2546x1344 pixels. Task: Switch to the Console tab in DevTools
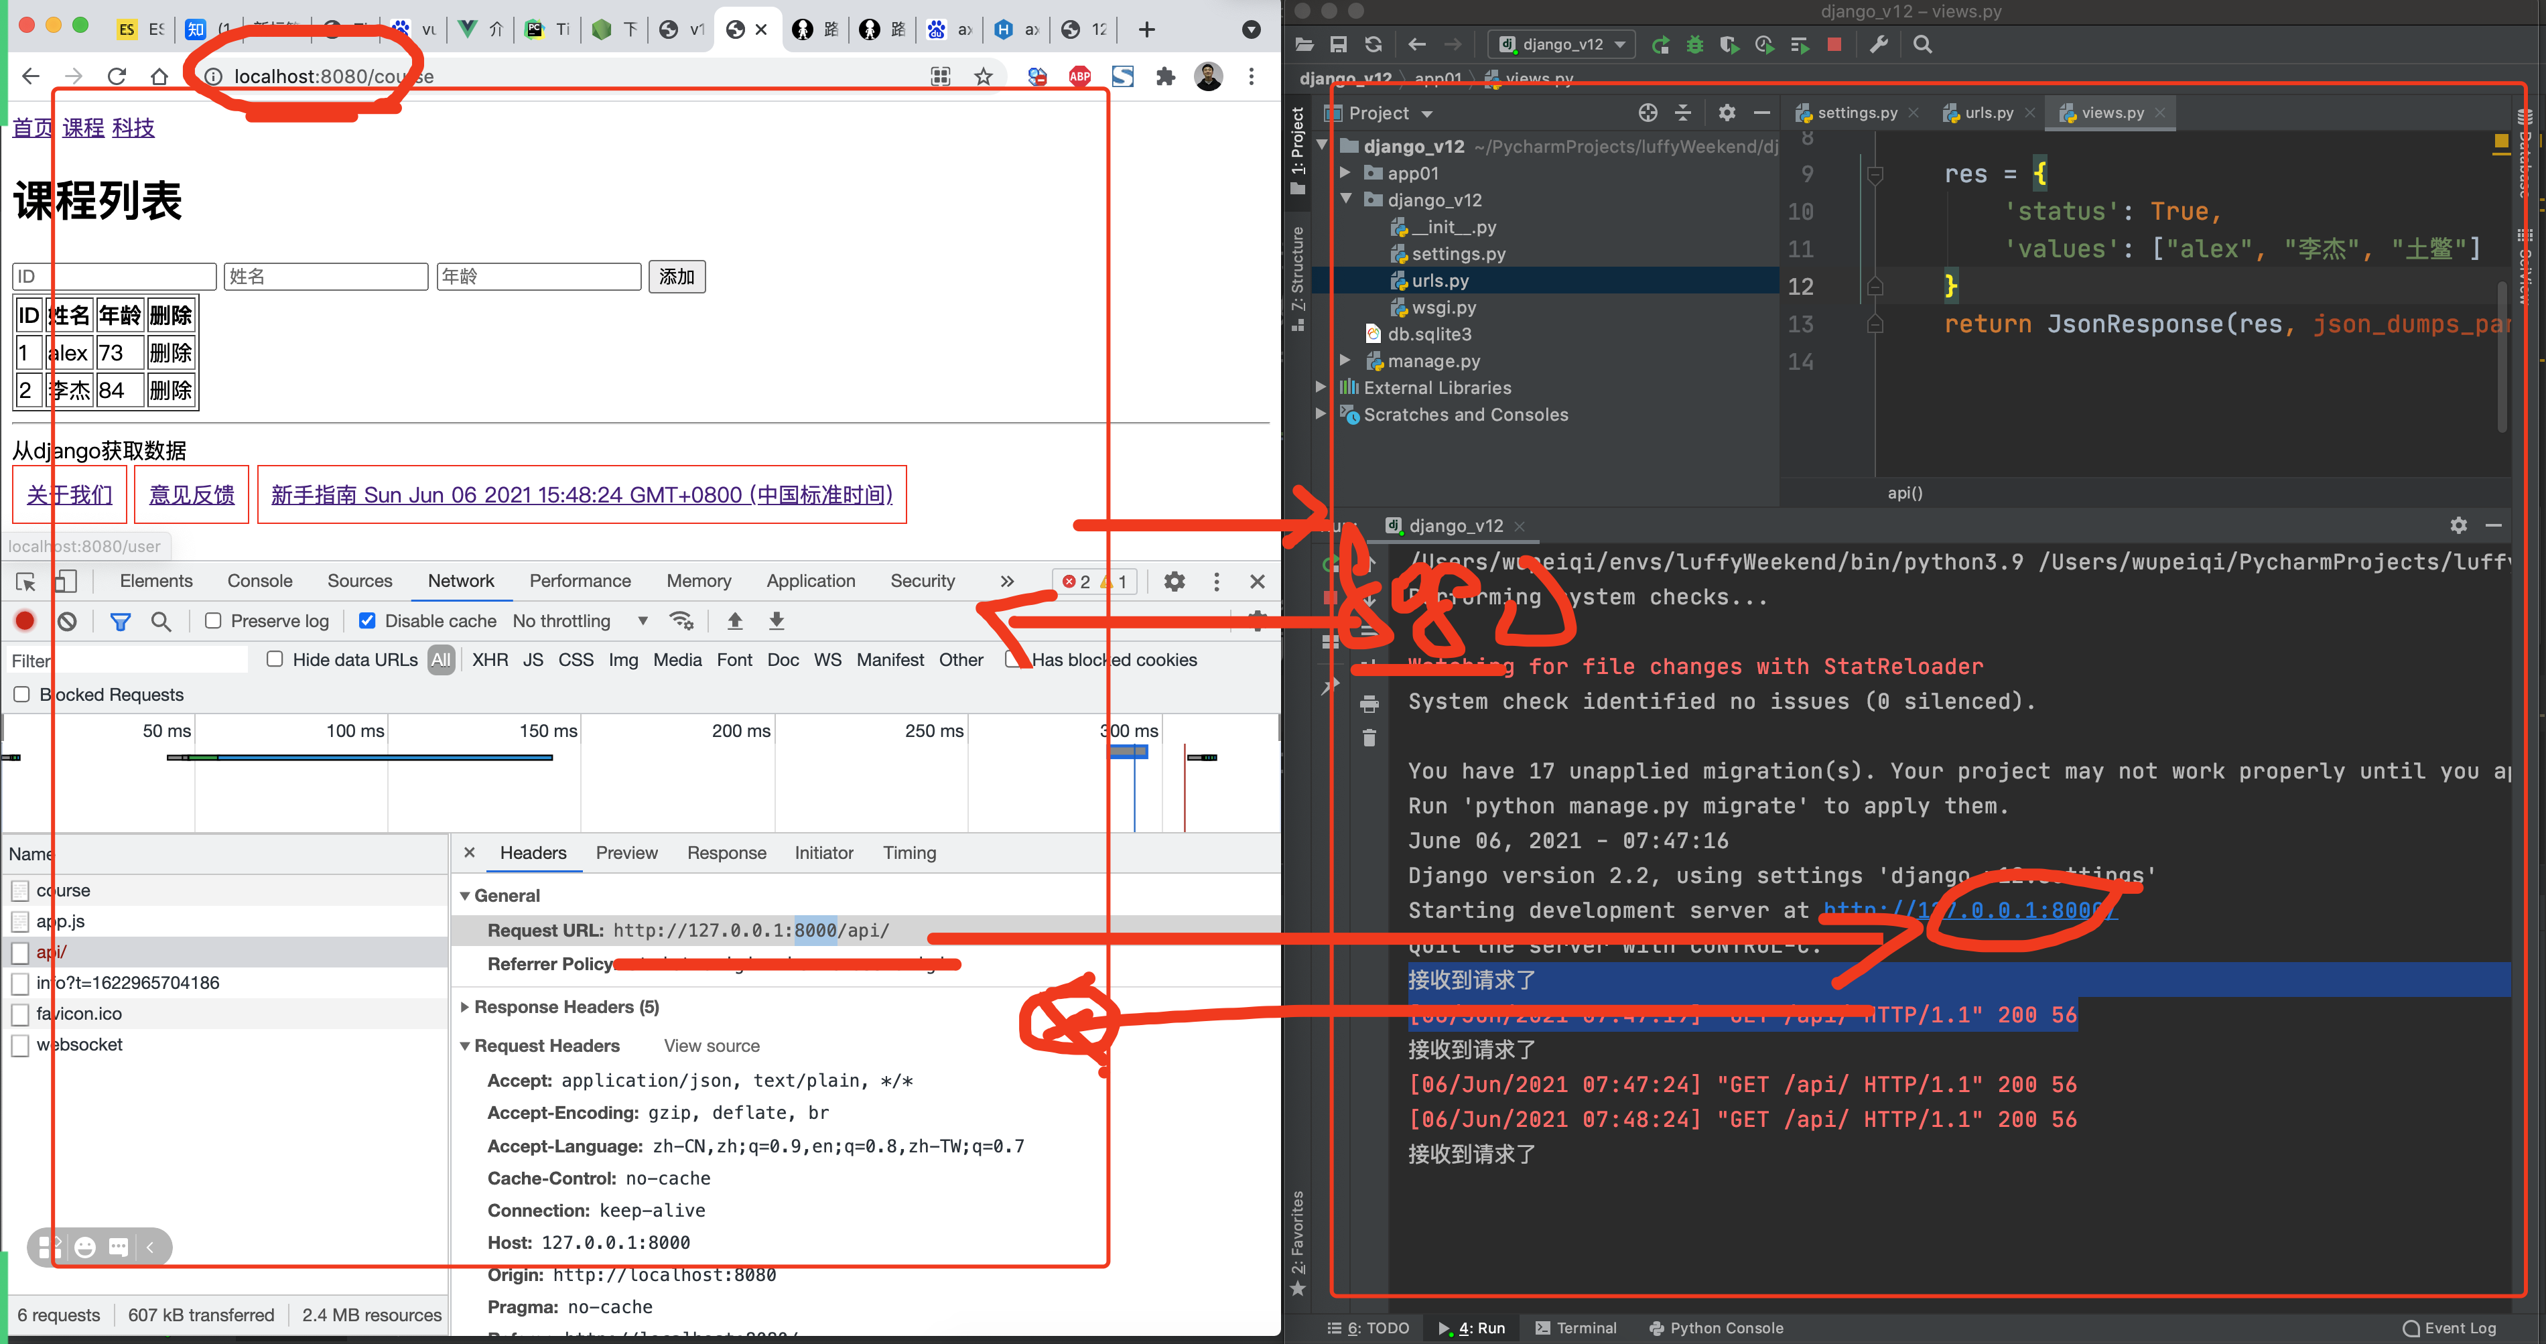pos(260,581)
